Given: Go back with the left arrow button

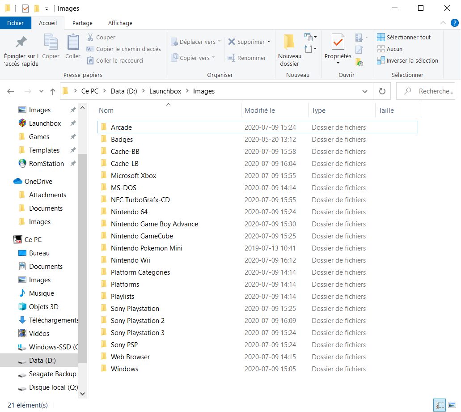Looking at the screenshot, I should click(x=11, y=91).
